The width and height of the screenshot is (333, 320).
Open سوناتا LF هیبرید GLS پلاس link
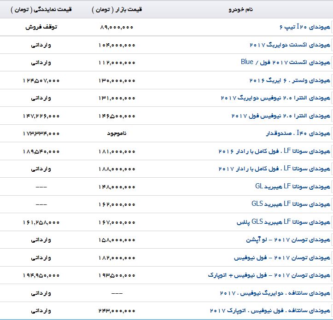pyautogui.click(x=284, y=222)
